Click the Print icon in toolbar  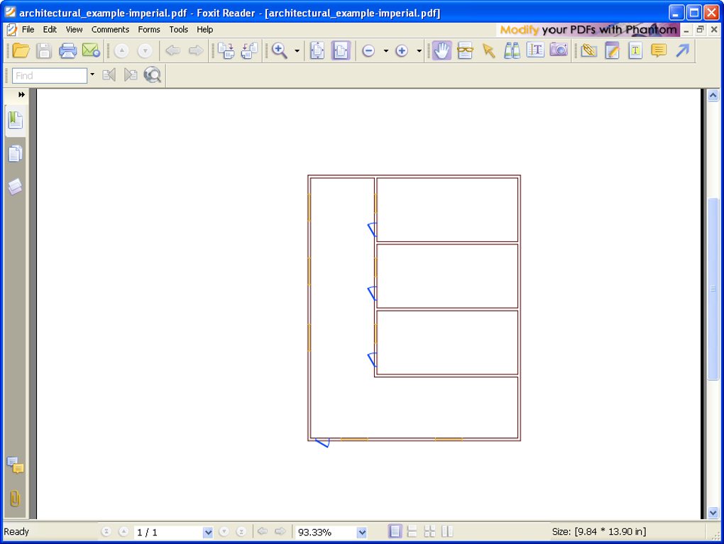coord(67,50)
